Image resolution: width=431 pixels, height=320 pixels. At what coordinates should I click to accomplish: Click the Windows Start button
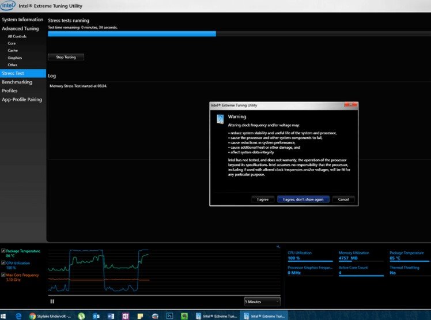pyautogui.click(x=5, y=315)
